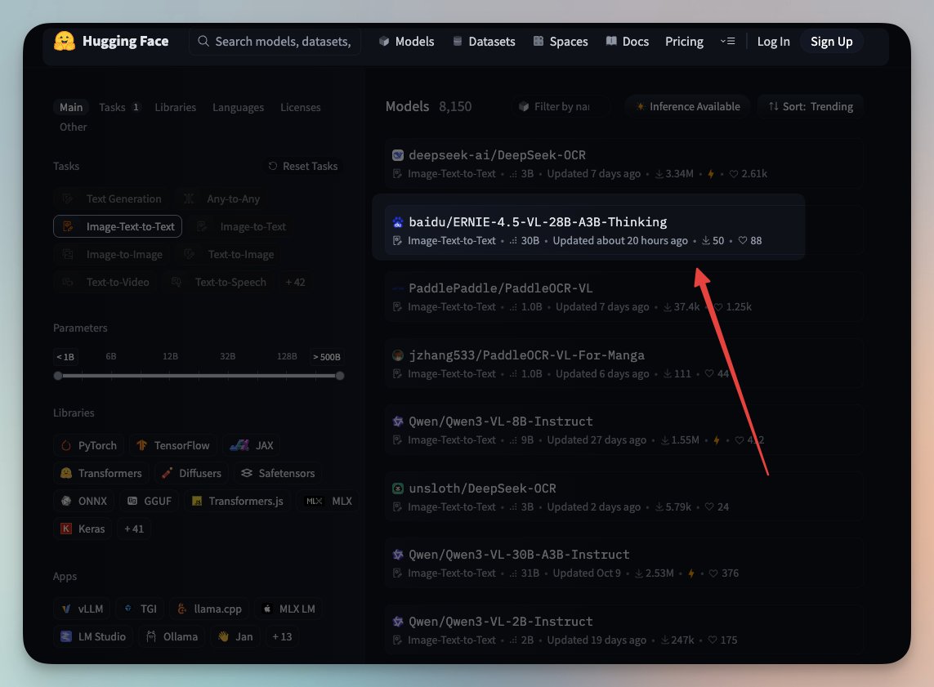The image size is (934, 687).
Task: Click the TensorFlow logo icon
Action: (141, 445)
